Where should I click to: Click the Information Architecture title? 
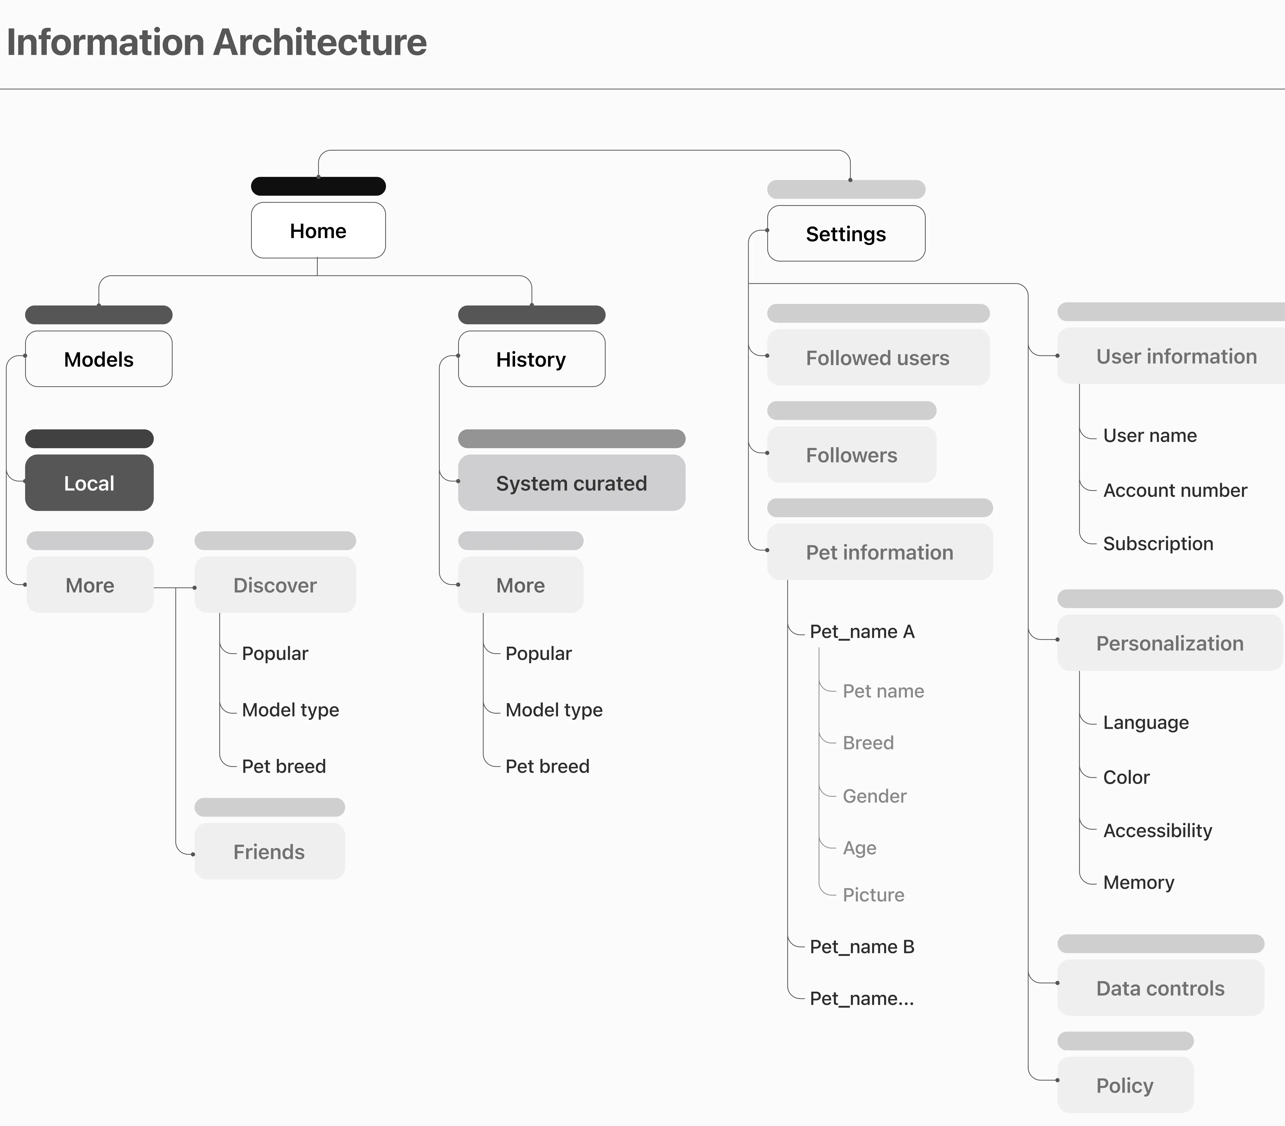(x=216, y=42)
